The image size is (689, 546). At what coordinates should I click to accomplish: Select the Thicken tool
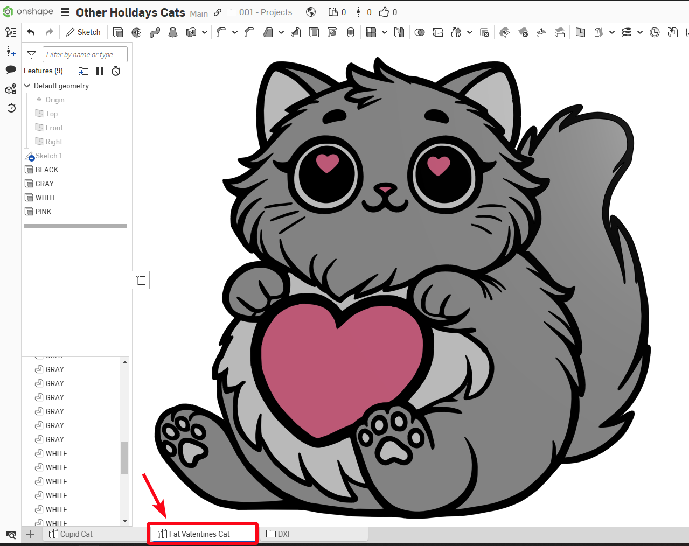[191, 32]
